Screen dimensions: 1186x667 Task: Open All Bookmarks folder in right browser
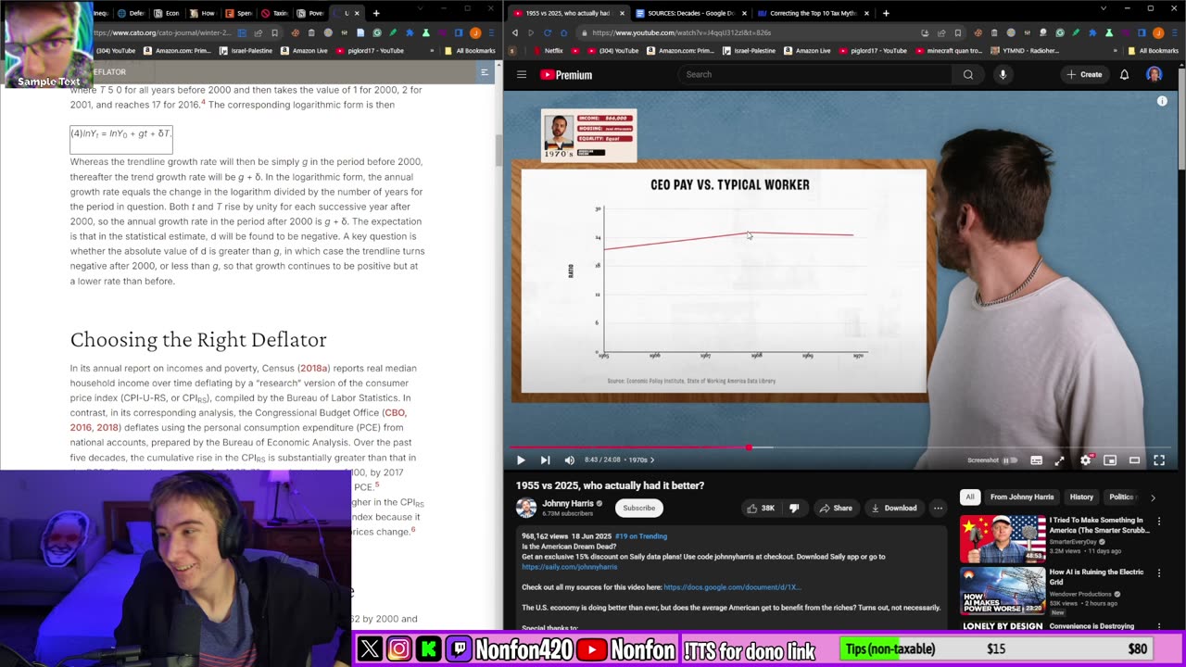point(1152,51)
